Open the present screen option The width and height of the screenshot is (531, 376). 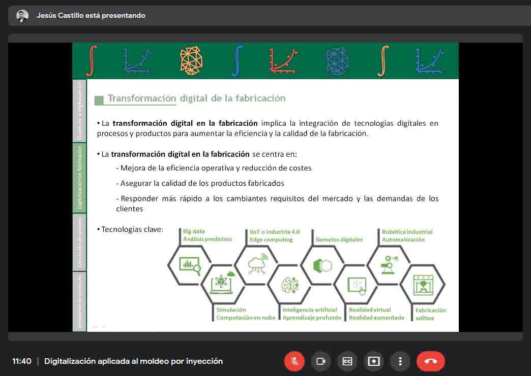373,361
